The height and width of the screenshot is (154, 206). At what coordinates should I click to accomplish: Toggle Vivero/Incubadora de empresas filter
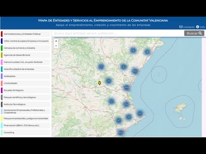(x=25, y=69)
